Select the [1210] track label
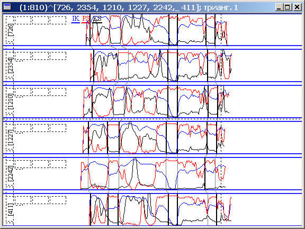The image size is (305, 229). pyautogui.click(x=11, y=102)
